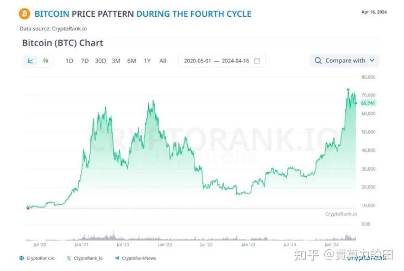The width and height of the screenshot is (404, 271).
Task: Select the 1D time range
Action: click(69, 61)
